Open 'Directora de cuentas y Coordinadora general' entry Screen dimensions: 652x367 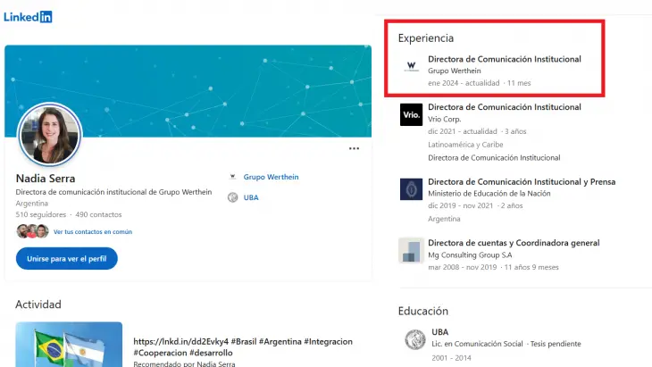tap(514, 243)
